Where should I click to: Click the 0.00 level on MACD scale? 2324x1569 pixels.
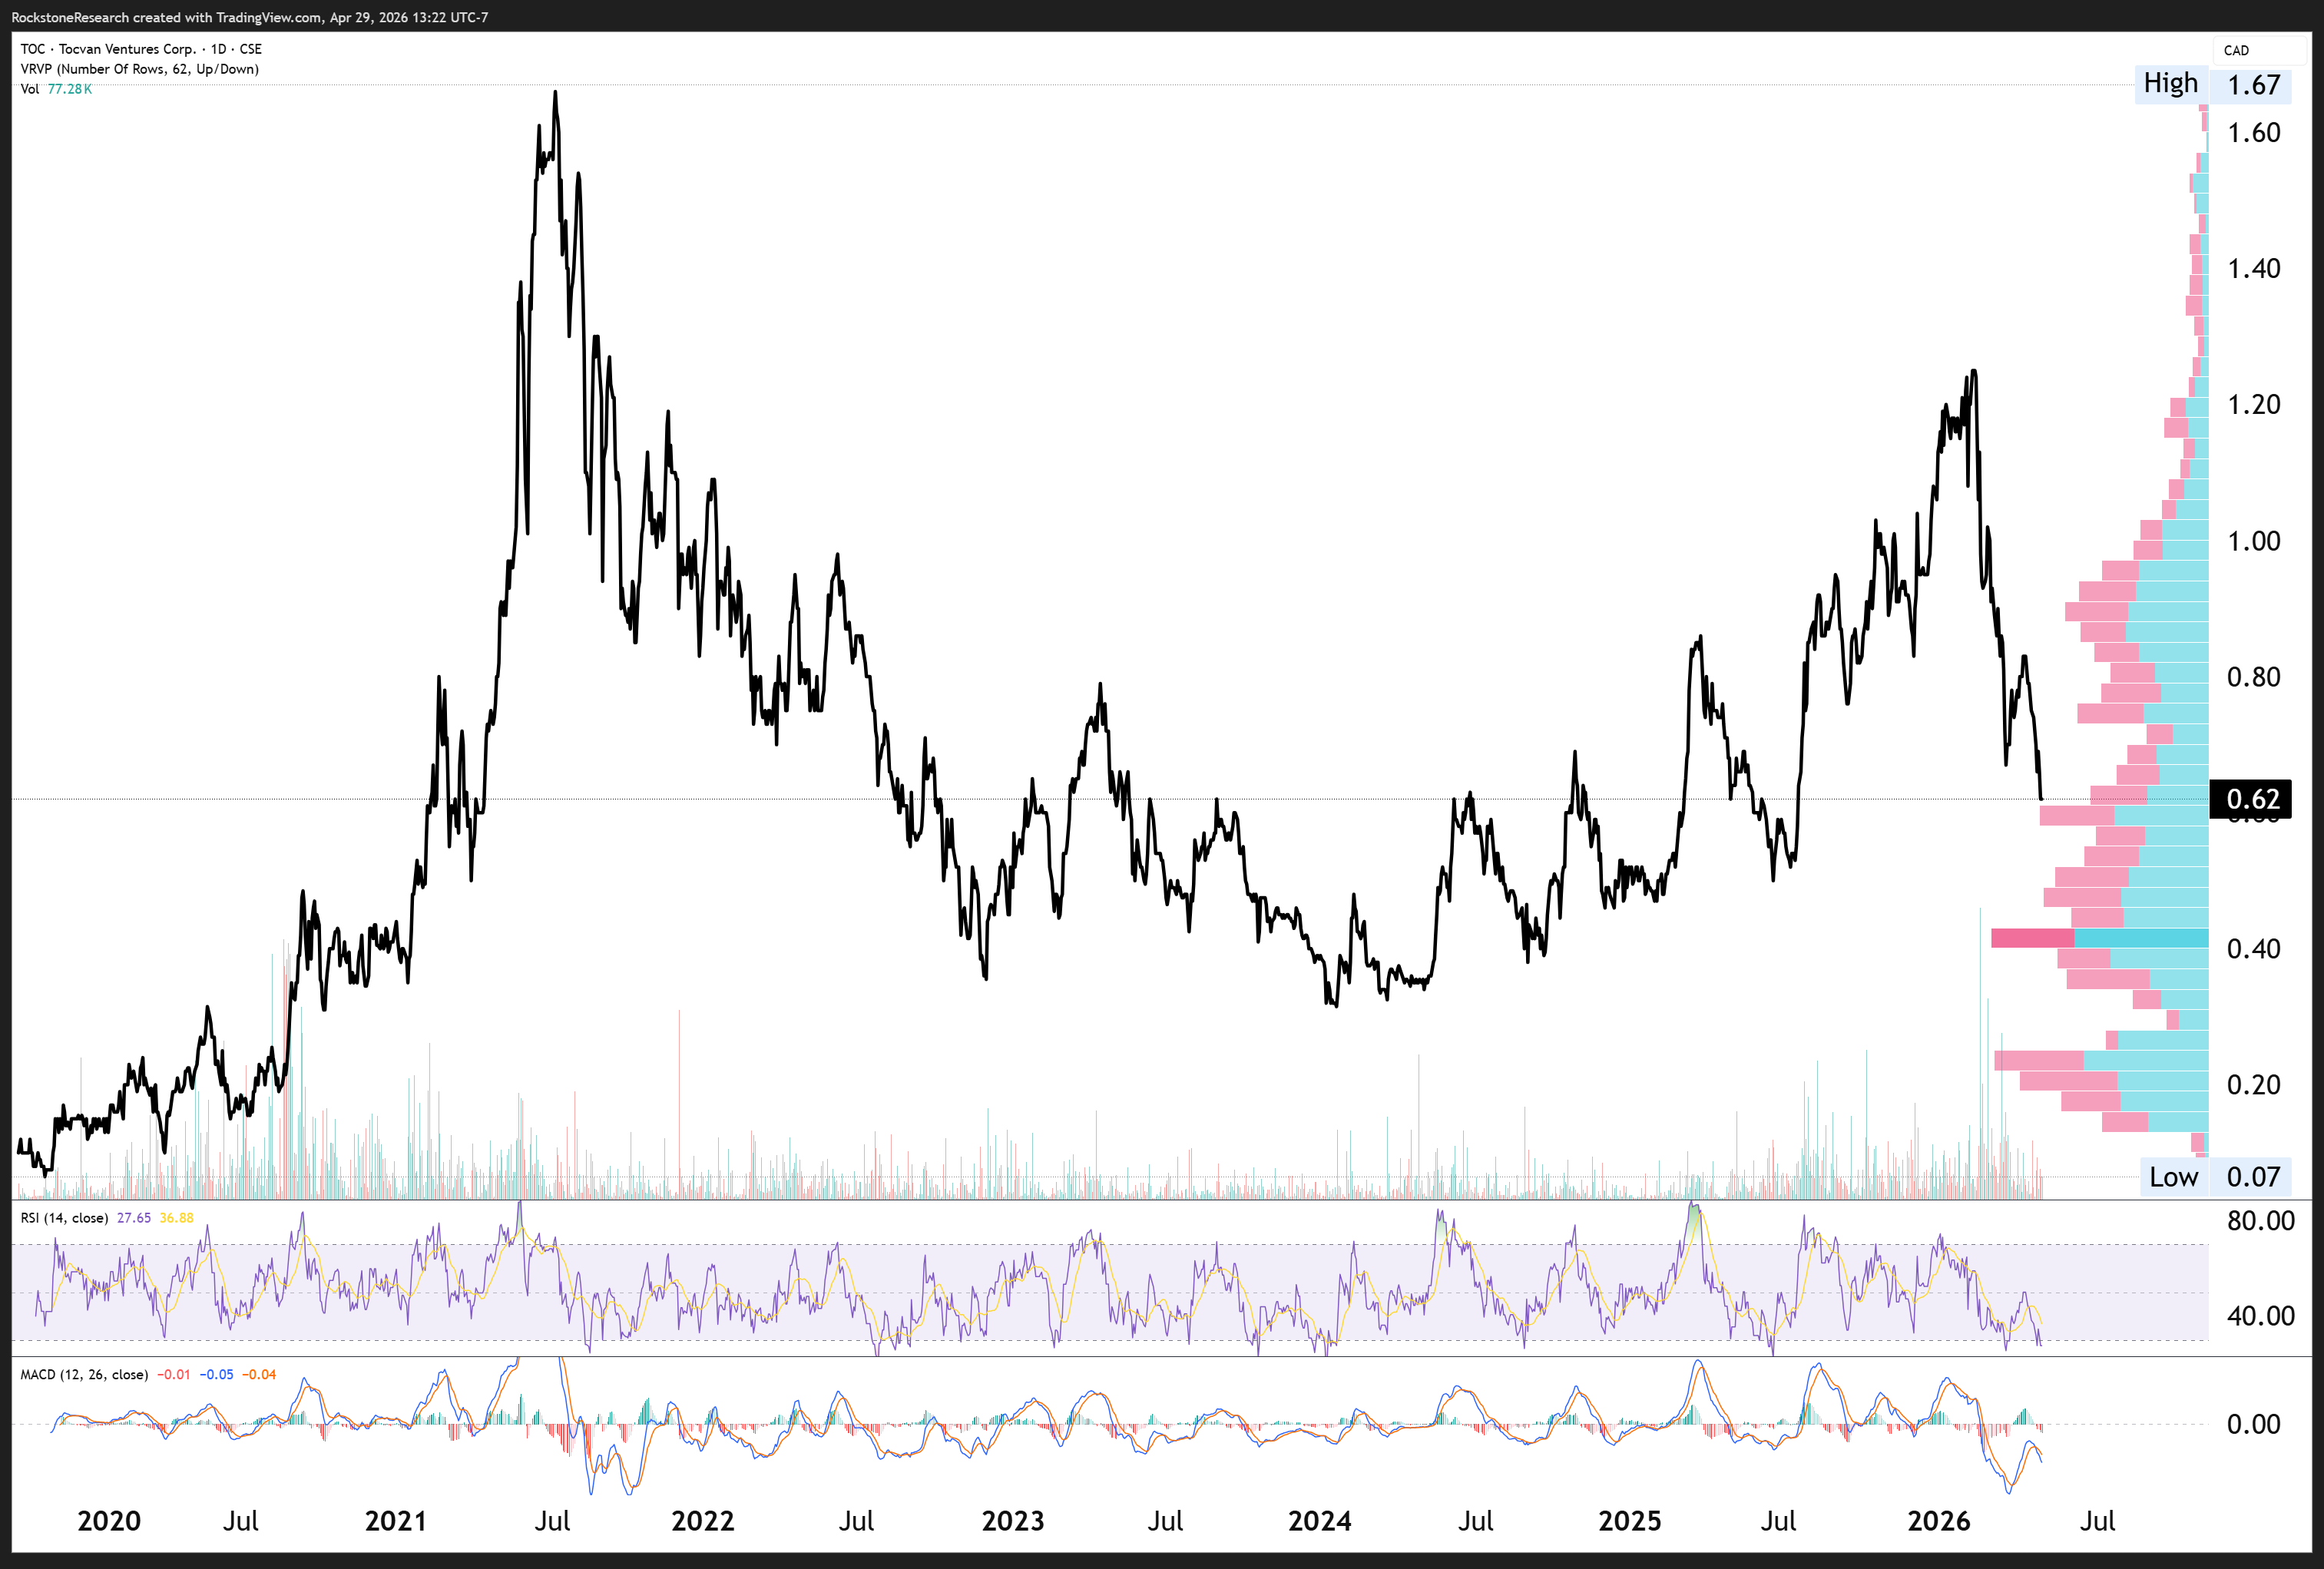click(2253, 1424)
